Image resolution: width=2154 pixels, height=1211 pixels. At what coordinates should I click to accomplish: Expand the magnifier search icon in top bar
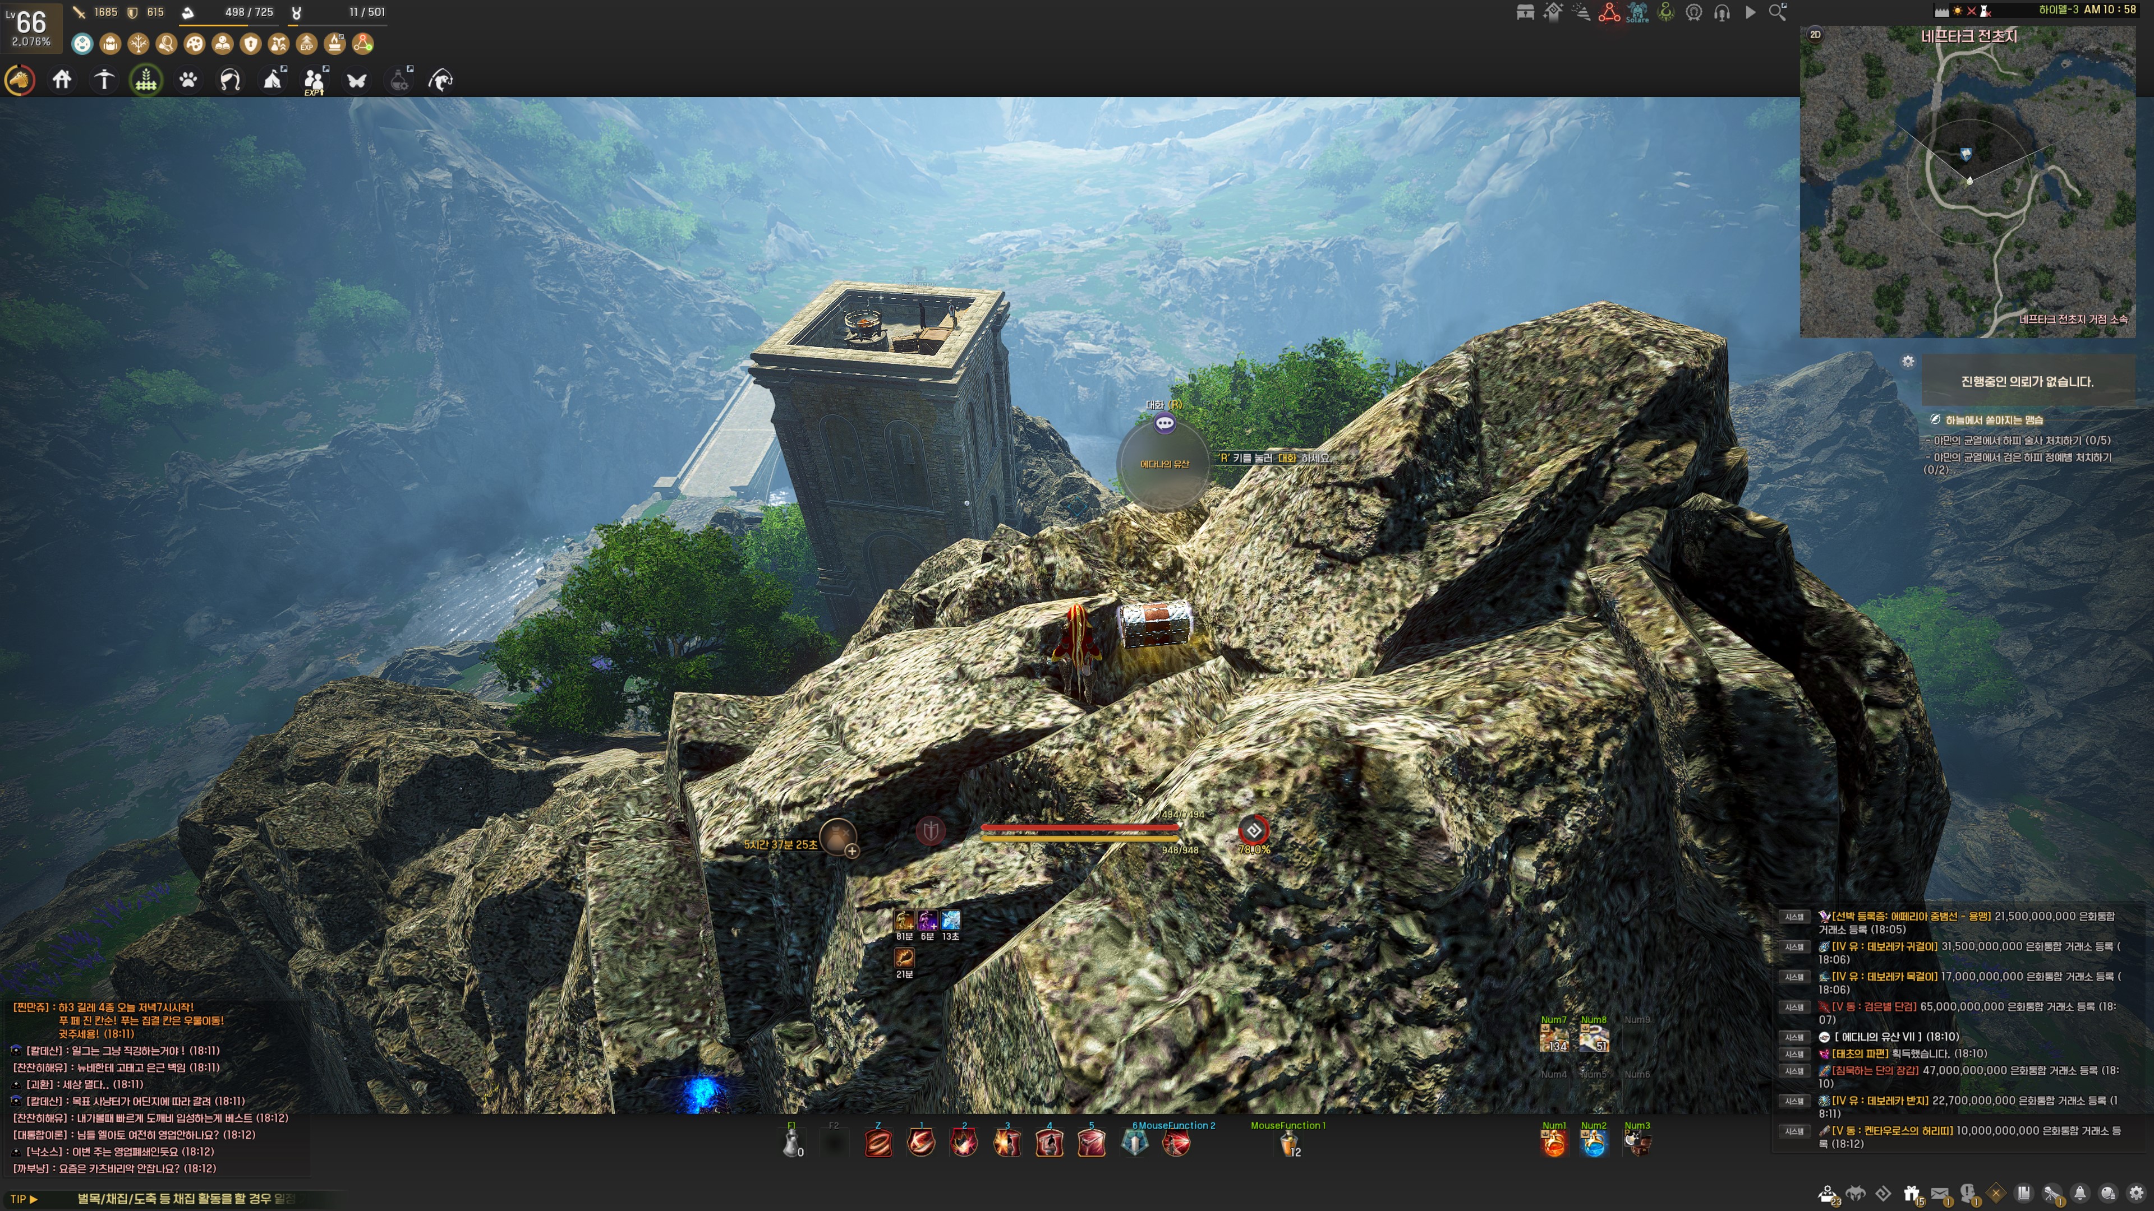point(1778,12)
